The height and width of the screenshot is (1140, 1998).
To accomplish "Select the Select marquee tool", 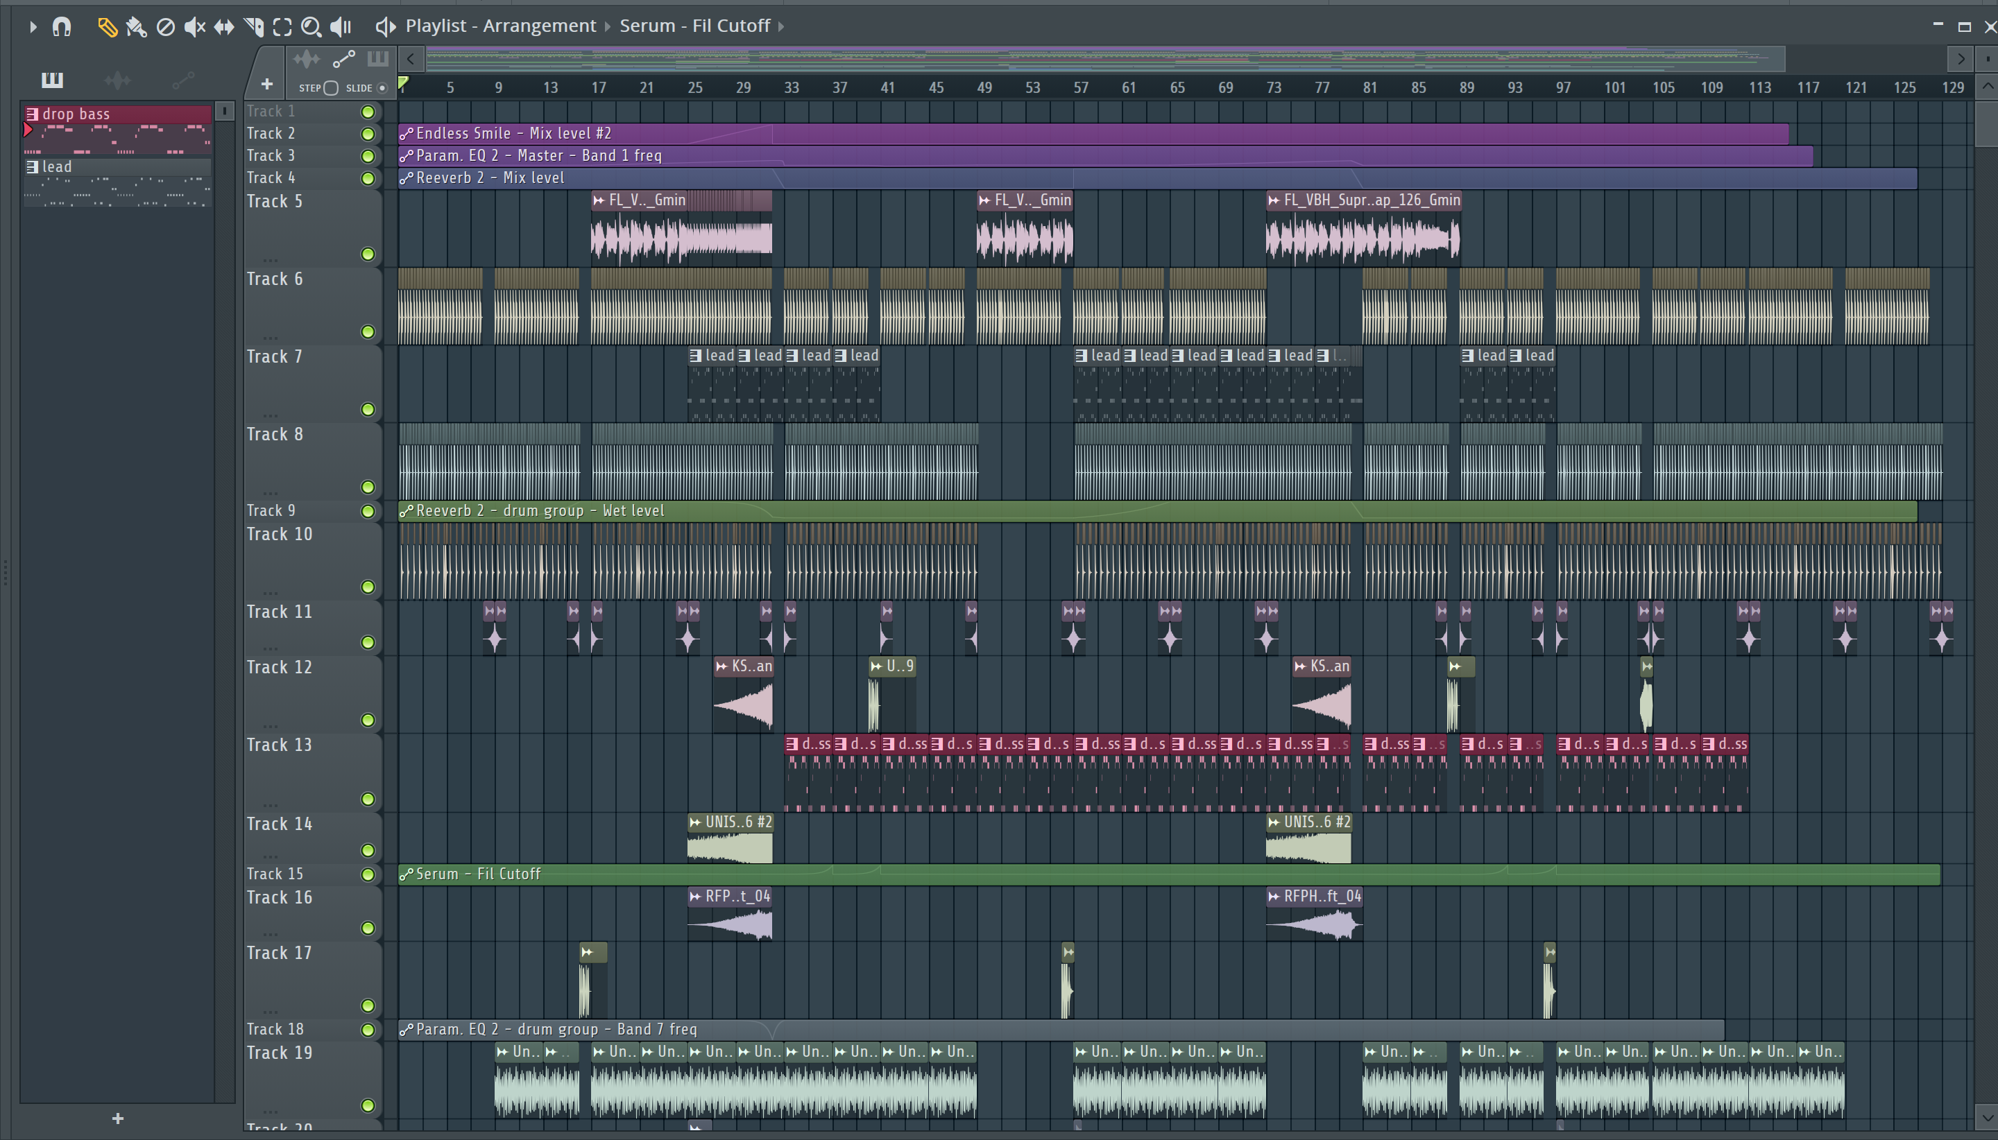I will pyautogui.click(x=282, y=28).
